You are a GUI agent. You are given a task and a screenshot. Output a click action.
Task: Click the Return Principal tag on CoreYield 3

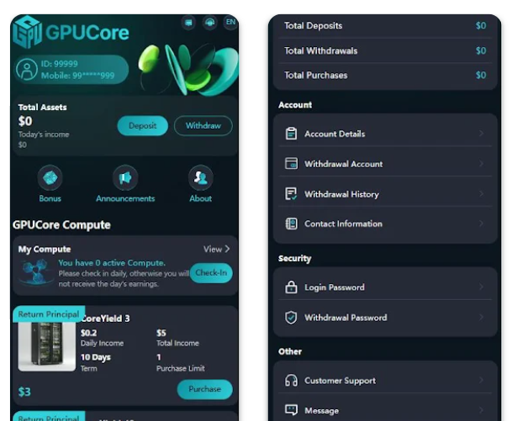coord(49,314)
